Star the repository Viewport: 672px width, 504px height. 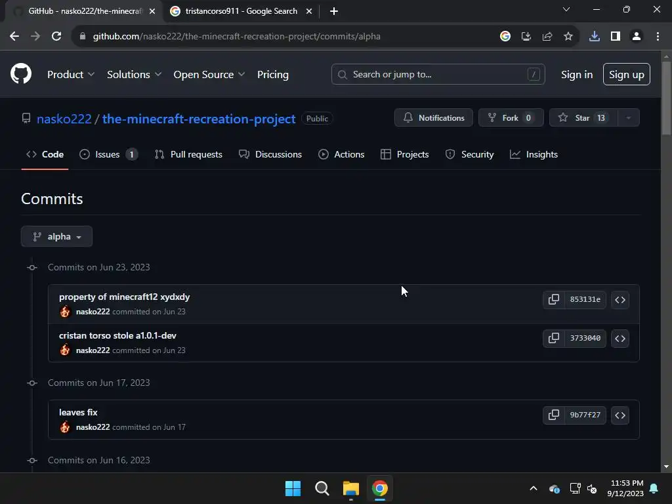click(x=583, y=118)
